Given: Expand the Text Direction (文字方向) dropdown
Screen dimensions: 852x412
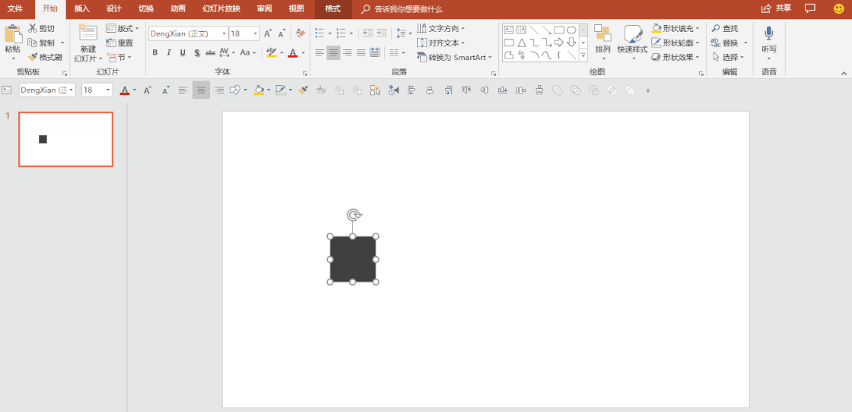Looking at the screenshot, I should [x=463, y=28].
